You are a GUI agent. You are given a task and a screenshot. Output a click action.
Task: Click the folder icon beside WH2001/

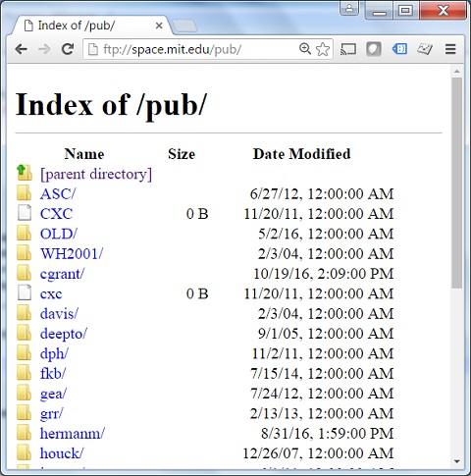point(25,252)
